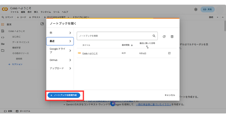Select the アップロード tab in dialog
The image size is (226, 118).
[60, 68]
